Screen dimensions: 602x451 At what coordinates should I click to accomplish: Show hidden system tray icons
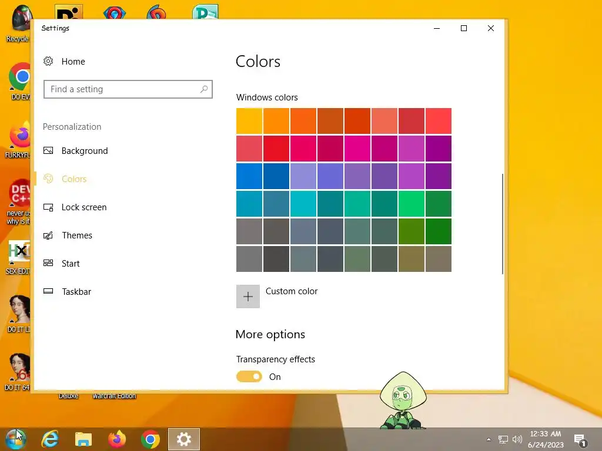(x=489, y=439)
